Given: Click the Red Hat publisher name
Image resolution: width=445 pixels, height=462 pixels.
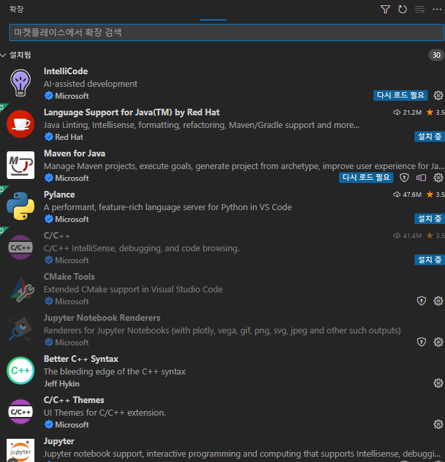Looking at the screenshot, I should 69,137.
